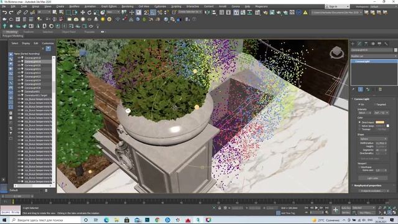
Task: Open the intensity units dropdown
Action: (381, 113)
